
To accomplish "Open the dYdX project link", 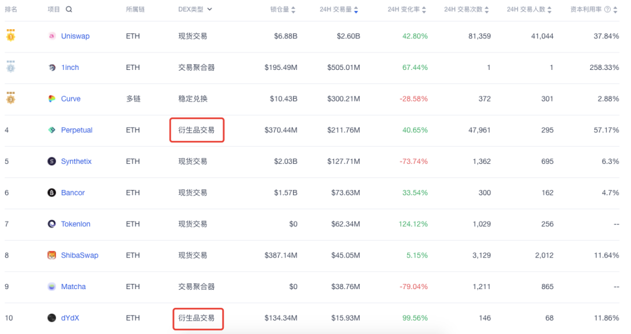I will 70,318.
